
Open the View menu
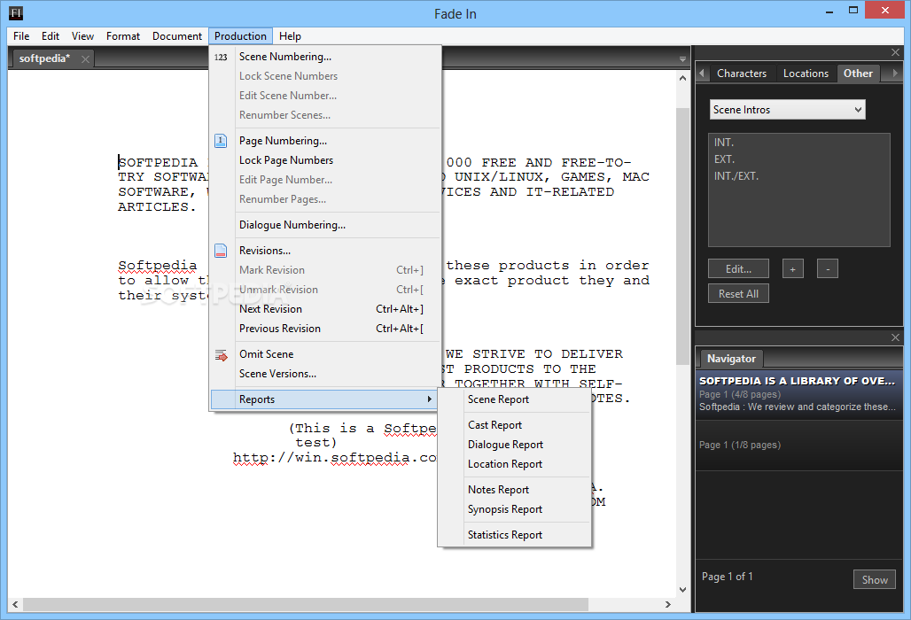pos(83,36)
